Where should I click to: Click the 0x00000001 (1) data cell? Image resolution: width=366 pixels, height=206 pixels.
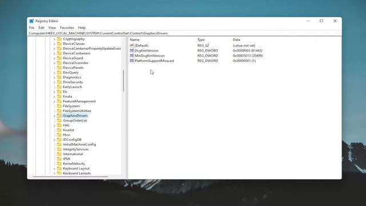244,61
